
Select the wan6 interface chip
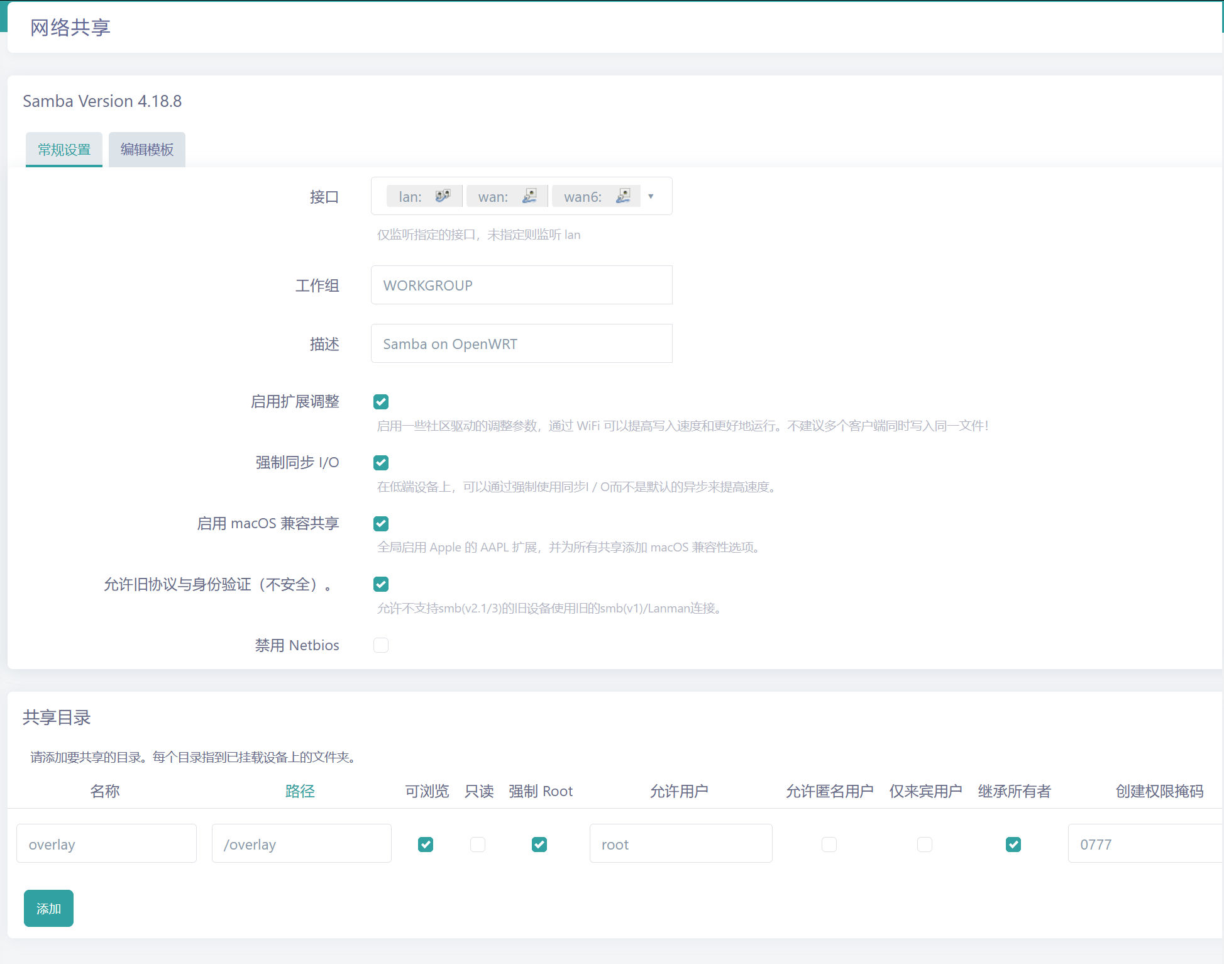(x=596, y=196)
